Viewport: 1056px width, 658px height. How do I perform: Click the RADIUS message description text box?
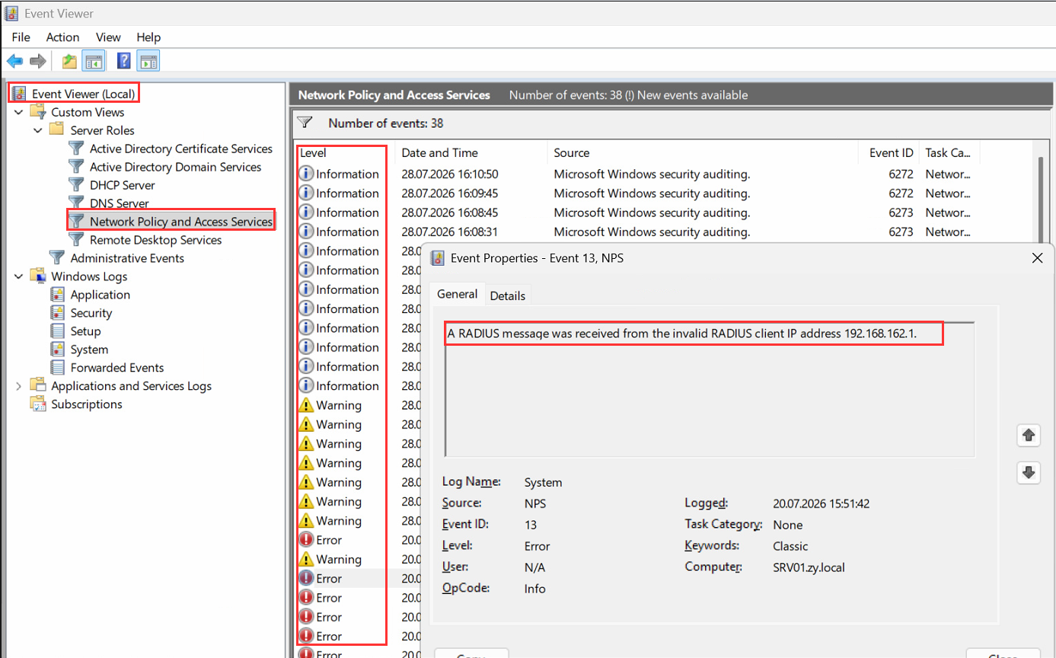point(710,390)
